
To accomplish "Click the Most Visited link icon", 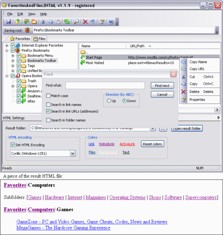I will [83, 63].
